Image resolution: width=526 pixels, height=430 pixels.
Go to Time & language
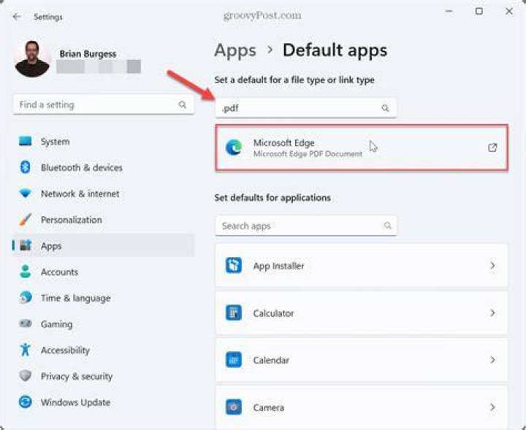coord(103,298)
